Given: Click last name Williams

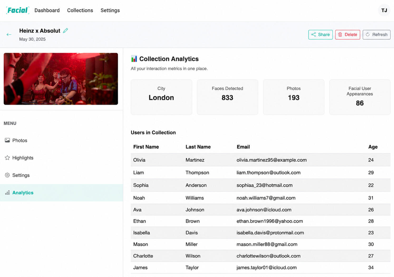Looking at the screenshot, I should pos(194,198).
